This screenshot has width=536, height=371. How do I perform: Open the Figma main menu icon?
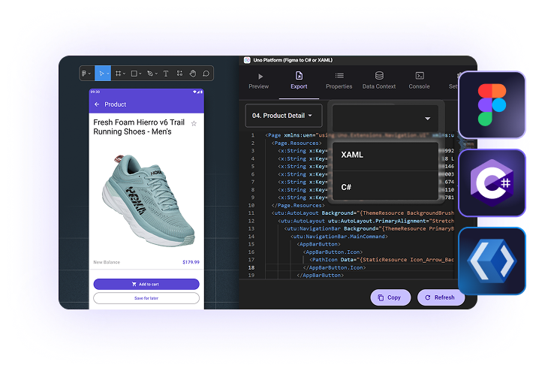tap(84, 74)
